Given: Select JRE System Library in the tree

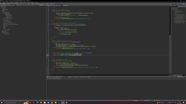Looking at the screenshot, I should point(10,23).
